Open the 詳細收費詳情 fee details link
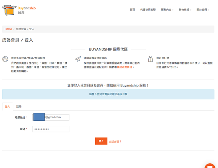This screenshot has height=168, width=218. coord(124,67)
